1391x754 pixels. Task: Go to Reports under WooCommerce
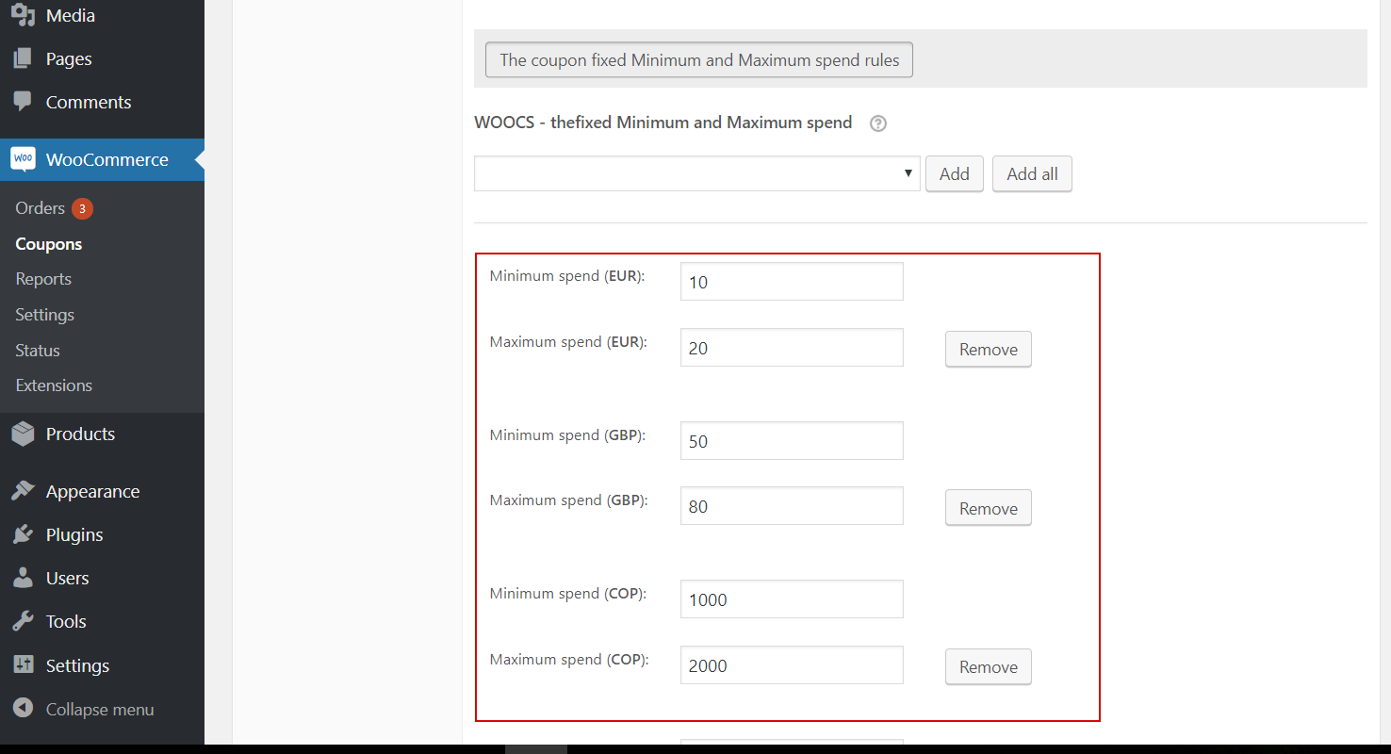click(43, 279)
